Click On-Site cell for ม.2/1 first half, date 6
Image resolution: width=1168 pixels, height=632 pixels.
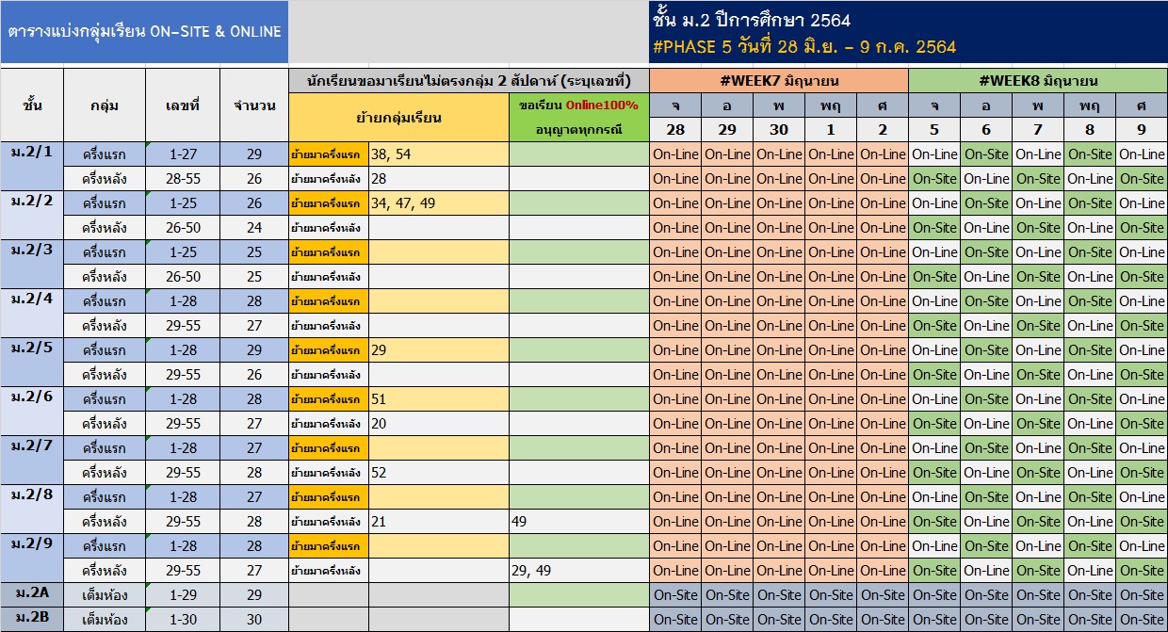click(986, 154)
